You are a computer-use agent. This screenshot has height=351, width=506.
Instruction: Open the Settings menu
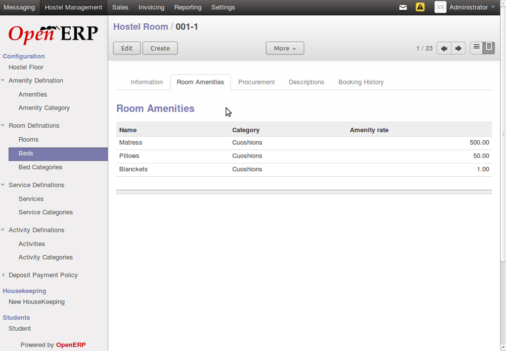tap(223, 7)
